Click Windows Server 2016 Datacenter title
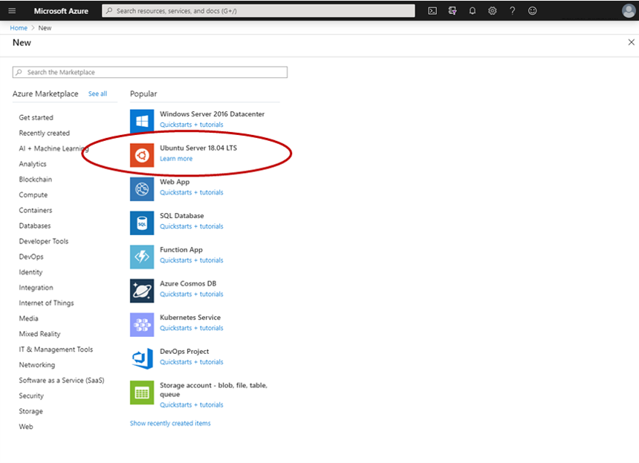This screenshot has height=463, width=639. (212, 114)
